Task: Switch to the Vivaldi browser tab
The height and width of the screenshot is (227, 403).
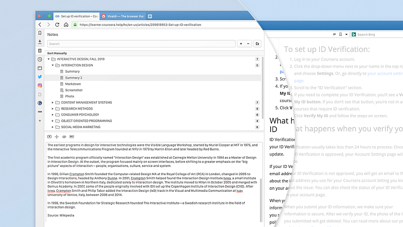Action: (123, 16)
